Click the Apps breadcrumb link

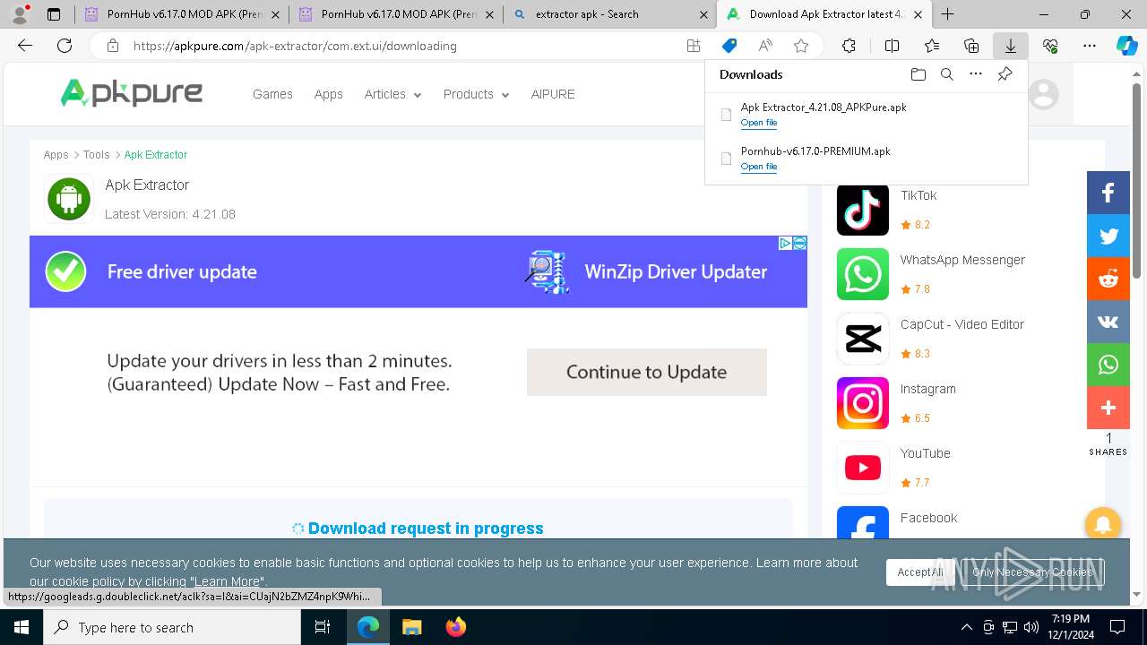tap(56, 155)
